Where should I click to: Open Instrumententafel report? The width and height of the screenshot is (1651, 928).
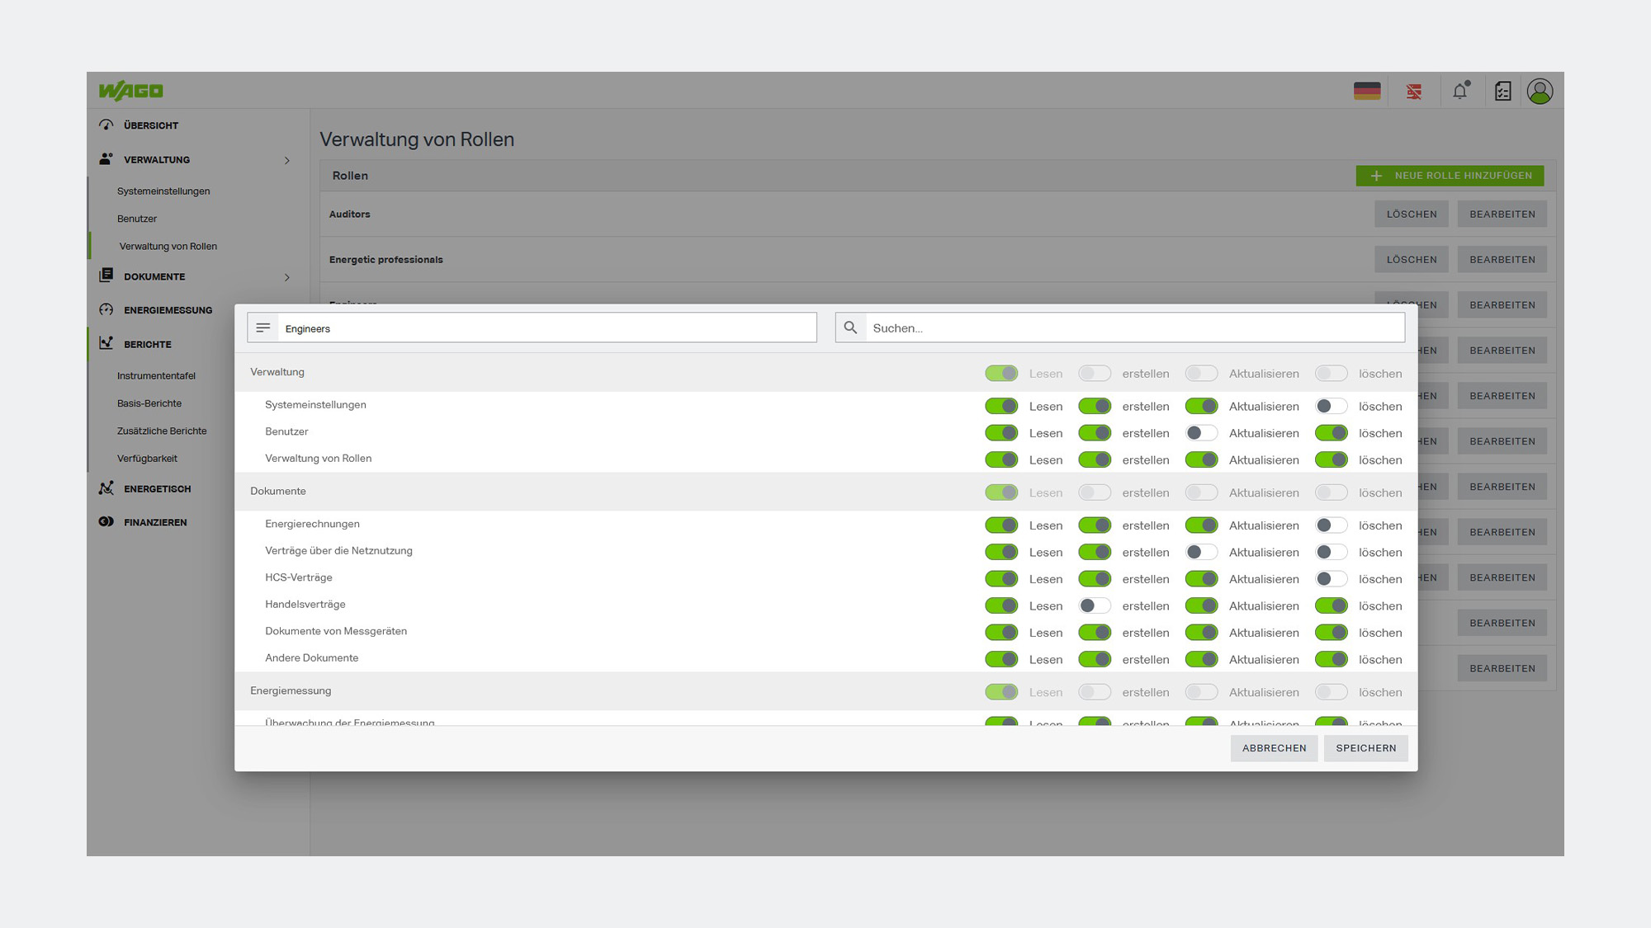click(156, 375)
